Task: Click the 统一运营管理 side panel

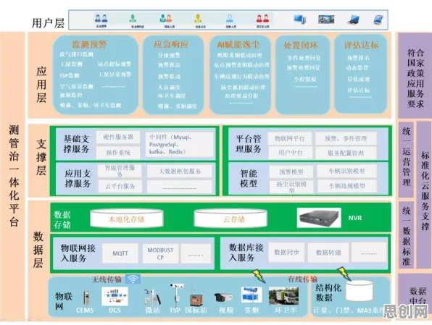Action: 406,160
